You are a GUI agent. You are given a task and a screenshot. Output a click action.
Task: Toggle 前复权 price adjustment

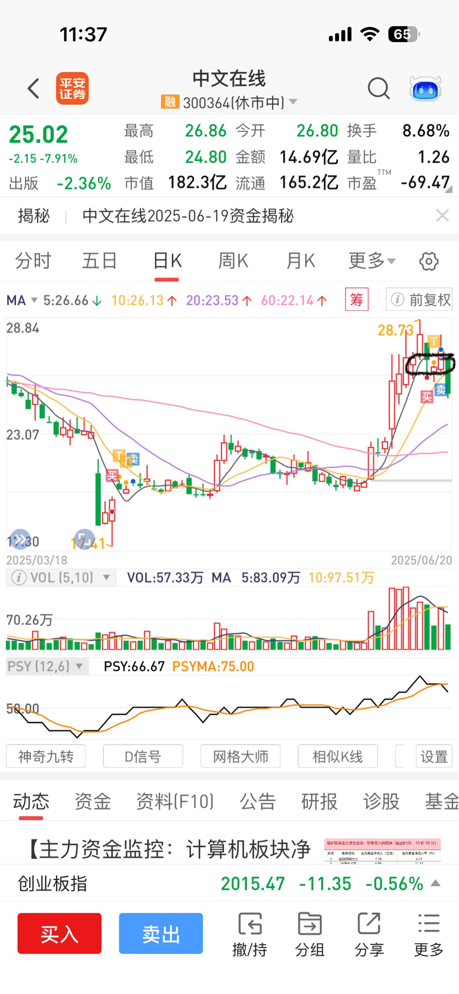pos(420,300)
